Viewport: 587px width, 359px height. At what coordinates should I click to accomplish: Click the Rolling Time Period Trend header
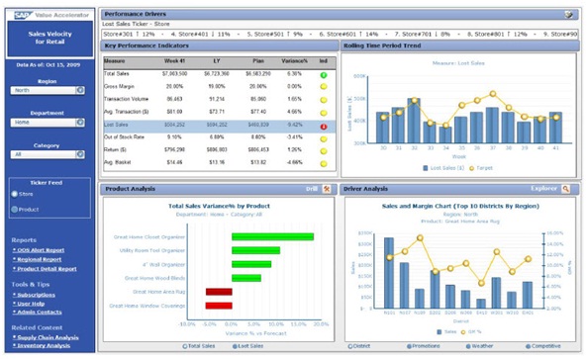click(459, 45)
